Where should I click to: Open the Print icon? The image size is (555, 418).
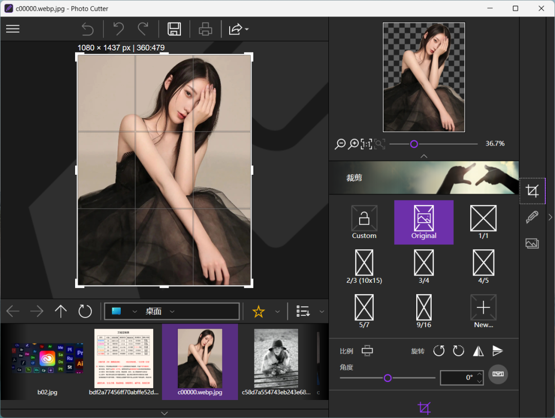click(x=205, y=29)
